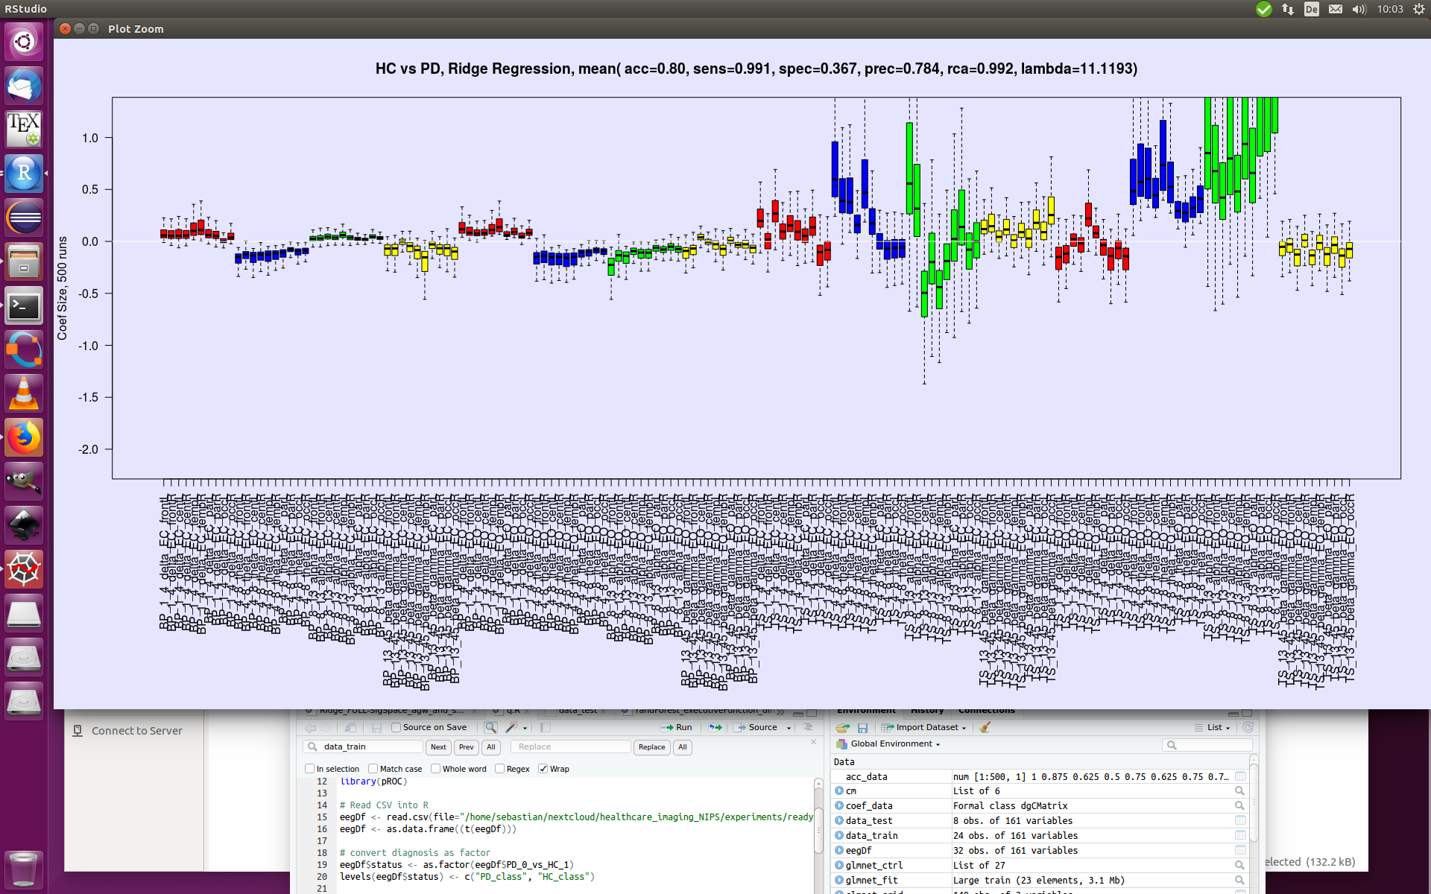Click the re-run previous code icon

(715, 727)
